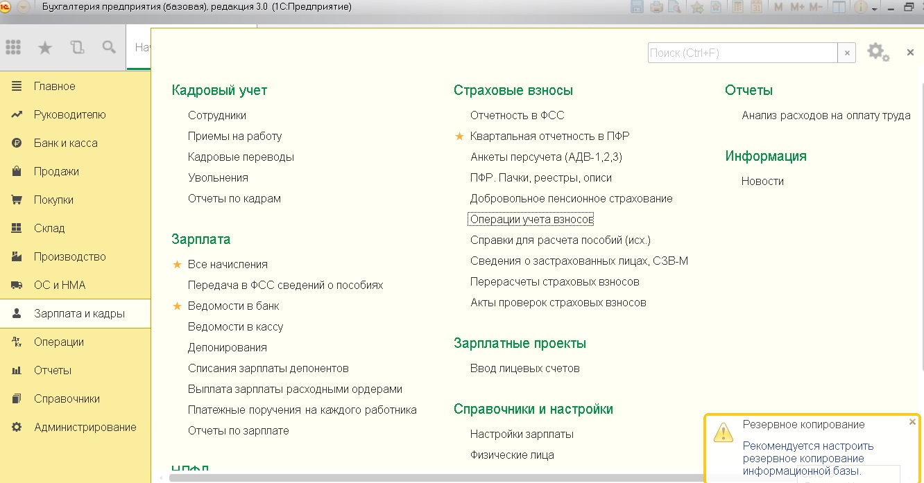The height and width of the screenshot is (483, 924).
Task: Open Списания зарплаты депонентов
Action: tap(268, 368)
